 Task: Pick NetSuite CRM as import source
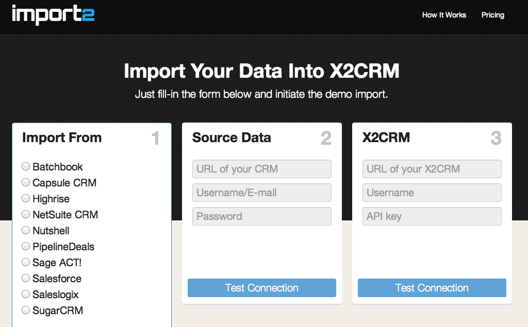(26, 215)
